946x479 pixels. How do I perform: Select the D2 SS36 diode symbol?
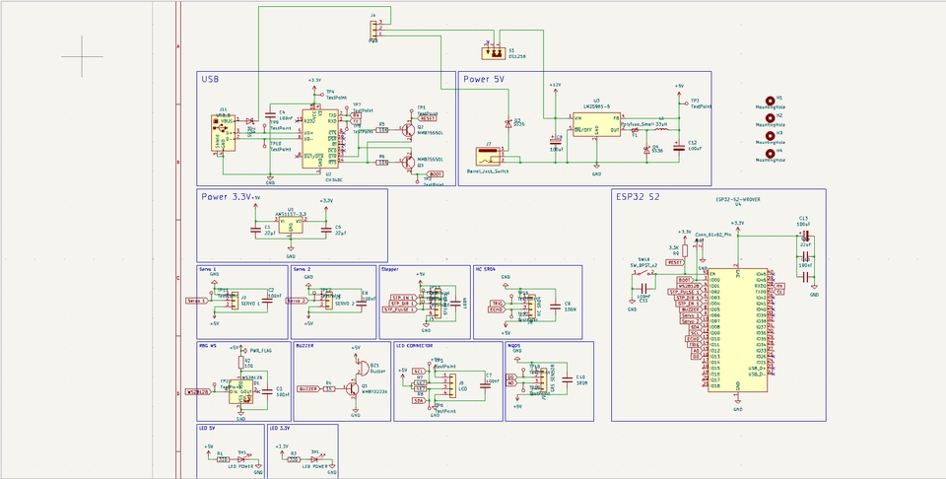tap(508, 123)
